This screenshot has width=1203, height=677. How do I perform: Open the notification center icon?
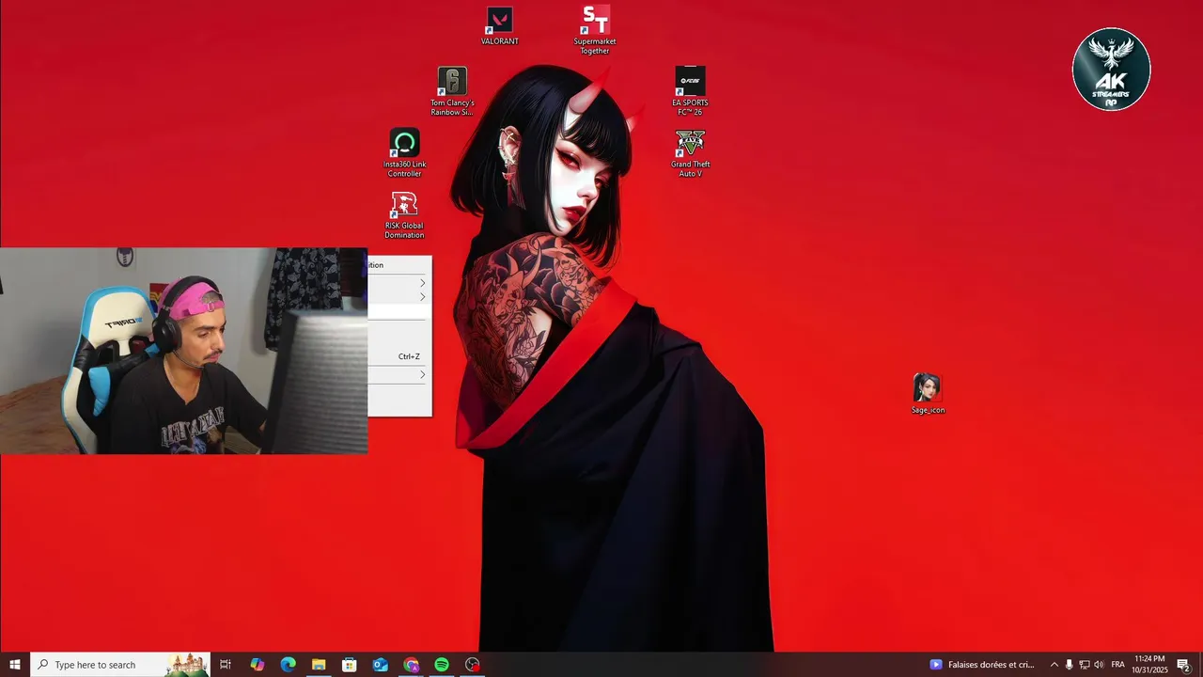point(1183,665)
